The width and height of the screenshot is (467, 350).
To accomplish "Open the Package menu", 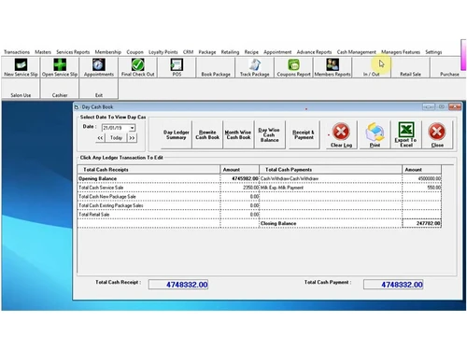I will click(x=207, y=52).
